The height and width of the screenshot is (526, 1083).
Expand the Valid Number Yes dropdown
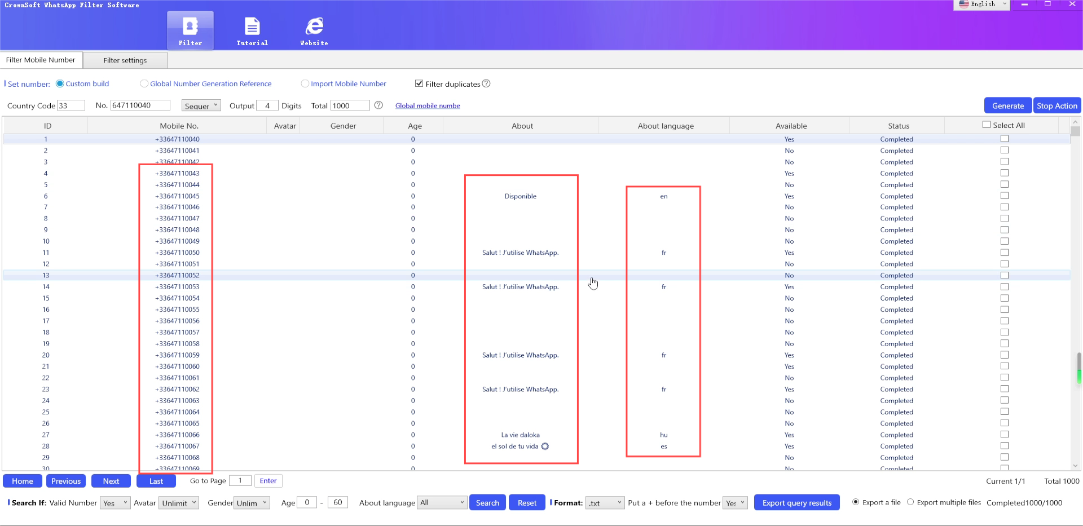(115, 503)
